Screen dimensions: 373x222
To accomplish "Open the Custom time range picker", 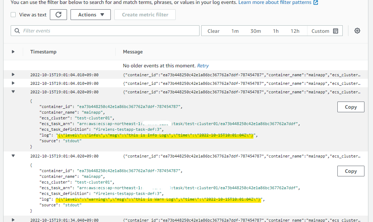I will click(325, 31).
